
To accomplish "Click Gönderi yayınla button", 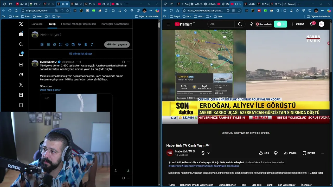I will click(x=117, y=44).
